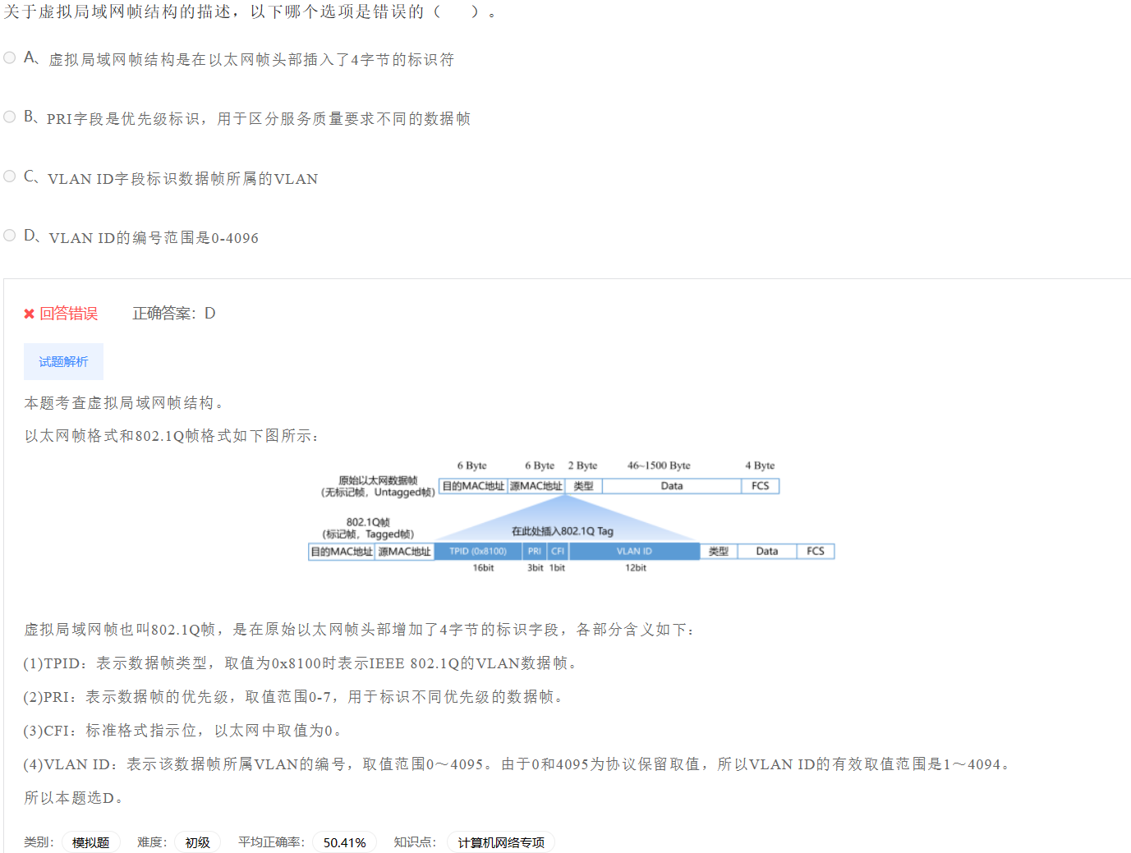Screen dimensions: 1131x853
Task: Select radio button for option B
Action: tap(10, 117)
